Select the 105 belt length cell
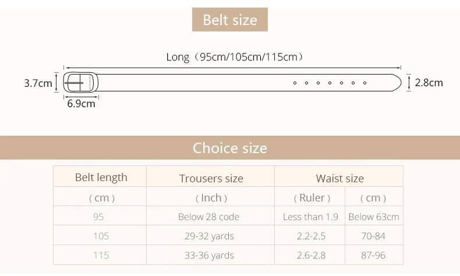Screen dimensions: 460x276 coord(101,236)
